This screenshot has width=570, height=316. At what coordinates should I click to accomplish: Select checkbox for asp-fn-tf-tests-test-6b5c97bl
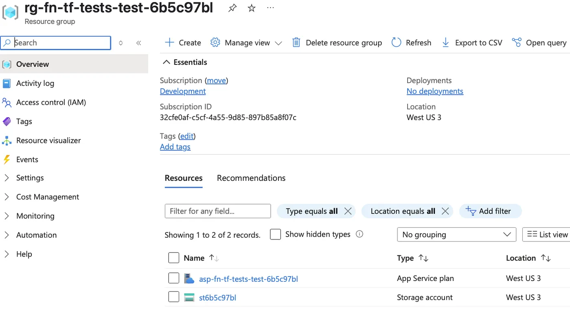(x=174, y=278)
